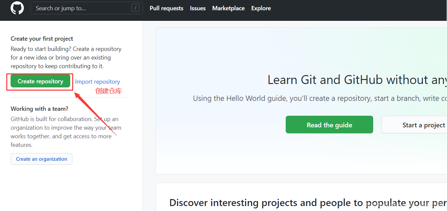This screenshot has width=447, height=211.
Task: Select 'Using the Hello World guide' text
Action: [x=320, y=99]
